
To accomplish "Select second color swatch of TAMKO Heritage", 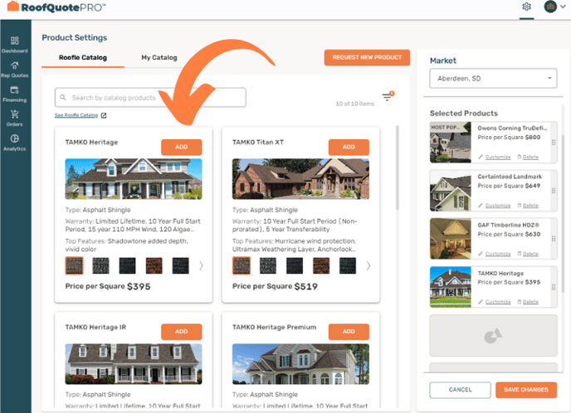I will tap(101, 265).
